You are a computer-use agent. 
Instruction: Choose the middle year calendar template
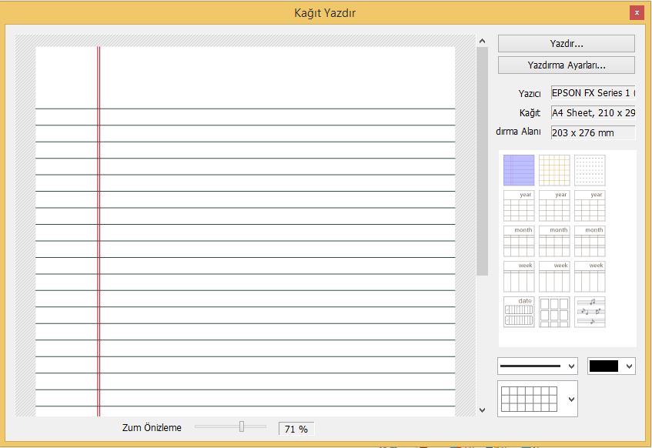(x=554, y=206)
